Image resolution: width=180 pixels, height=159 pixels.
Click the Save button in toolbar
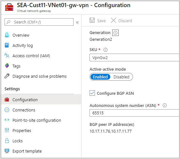click(98, 21)
